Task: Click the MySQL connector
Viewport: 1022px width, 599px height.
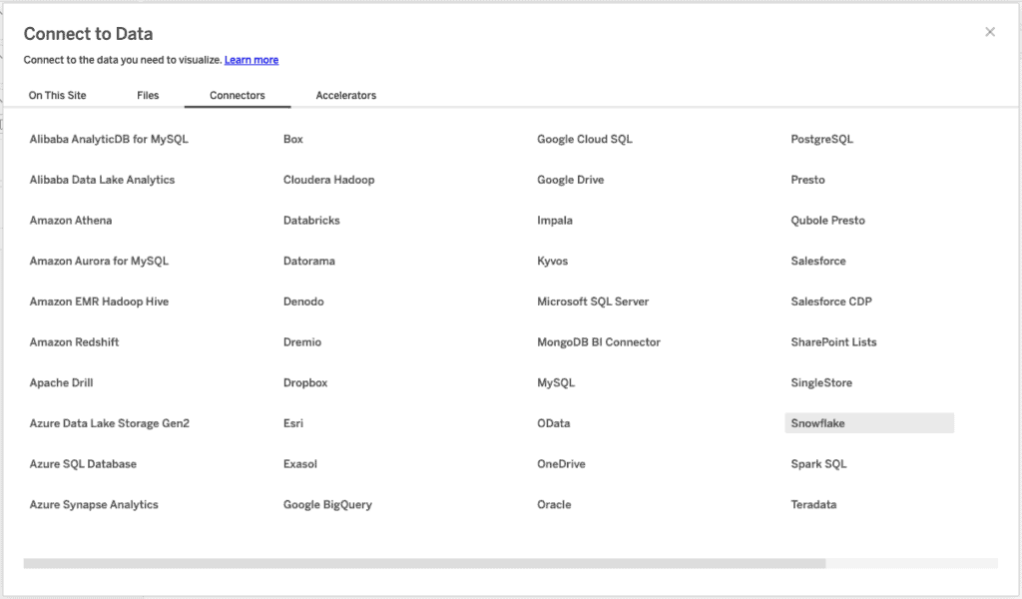Action: (556, 383)
